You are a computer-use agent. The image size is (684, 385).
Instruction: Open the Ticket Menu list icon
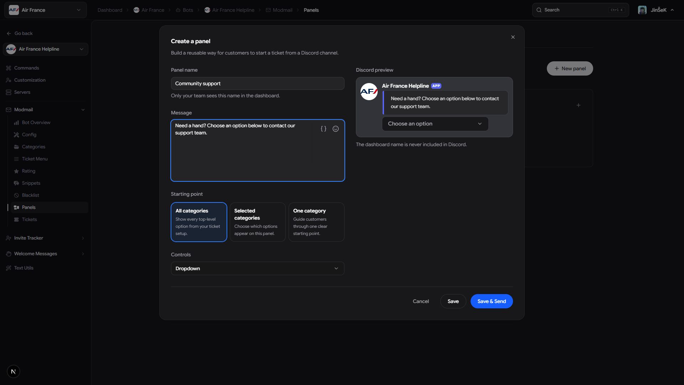pos(16,159)
